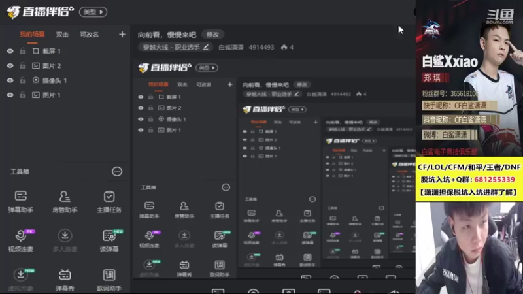Select 我的场景 tab in first nested preview
523x294 pixels.
click(158, 85)
